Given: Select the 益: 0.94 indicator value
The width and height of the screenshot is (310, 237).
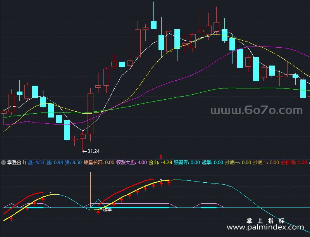Looking at the screenshot, I should point(55,163).
